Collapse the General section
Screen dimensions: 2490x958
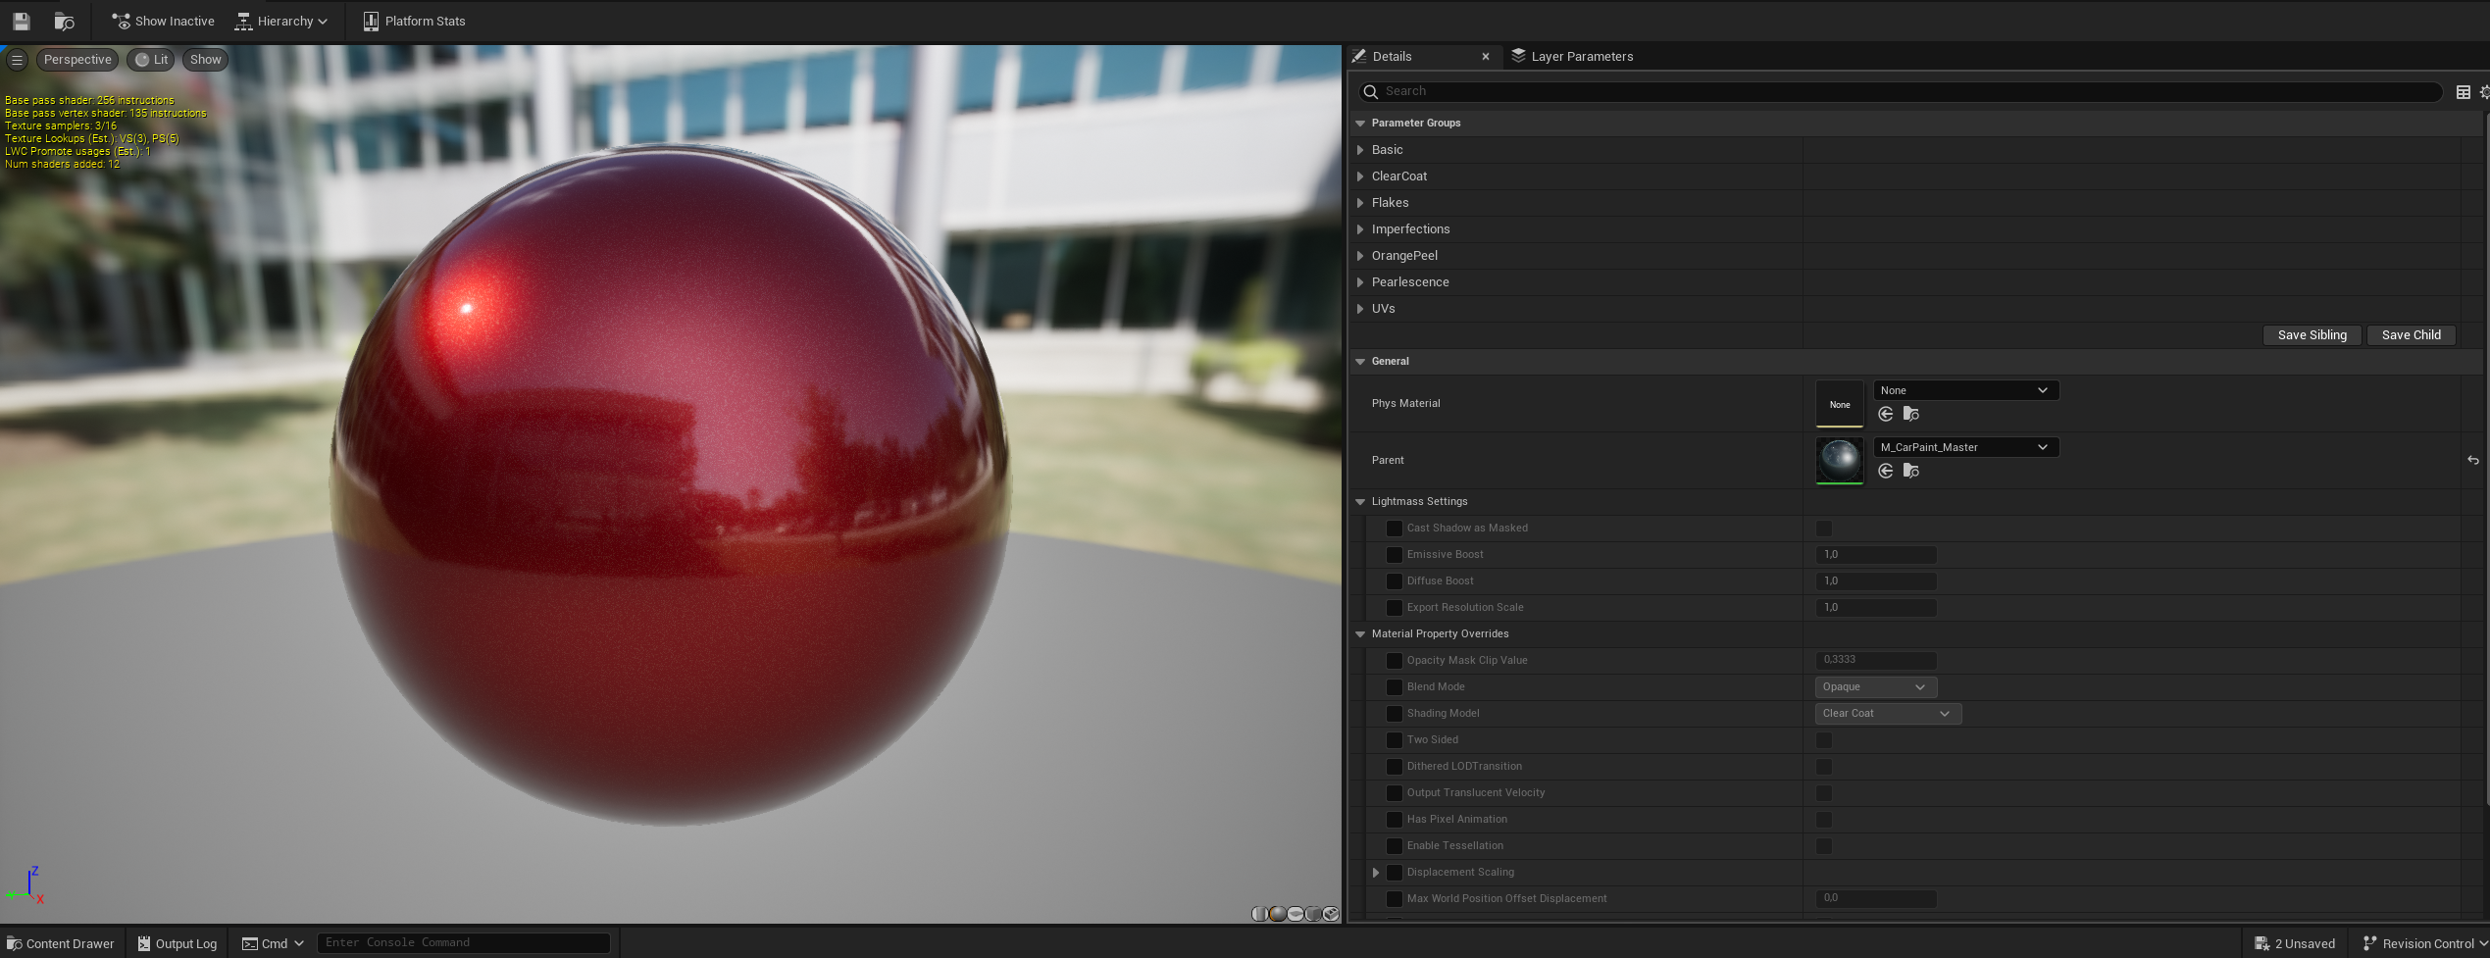pyautogui.click(x=1360, y=362)
